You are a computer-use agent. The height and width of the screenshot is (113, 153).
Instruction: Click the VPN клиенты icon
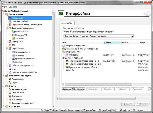(x=10, y=100)
